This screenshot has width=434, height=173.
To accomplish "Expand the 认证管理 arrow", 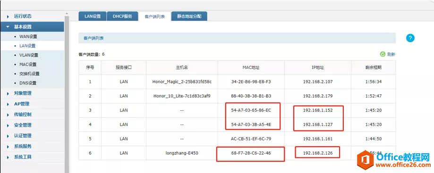I will [9, 136].
